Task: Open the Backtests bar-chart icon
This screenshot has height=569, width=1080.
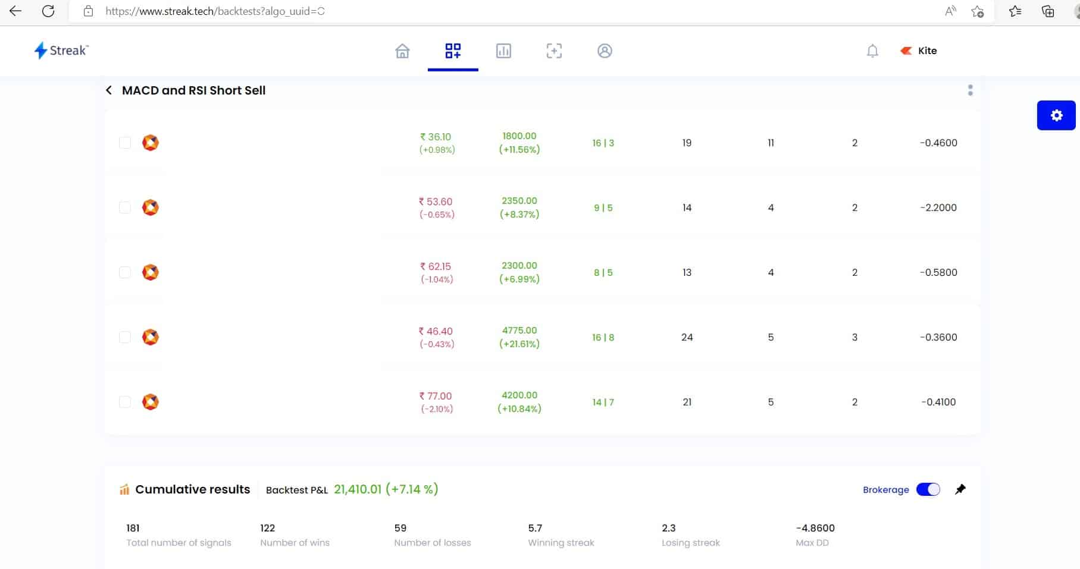Action: pos(503,51)
